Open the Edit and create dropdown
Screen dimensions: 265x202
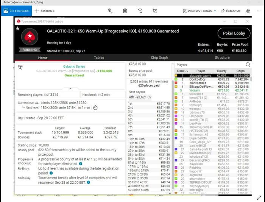click(199, 11)
